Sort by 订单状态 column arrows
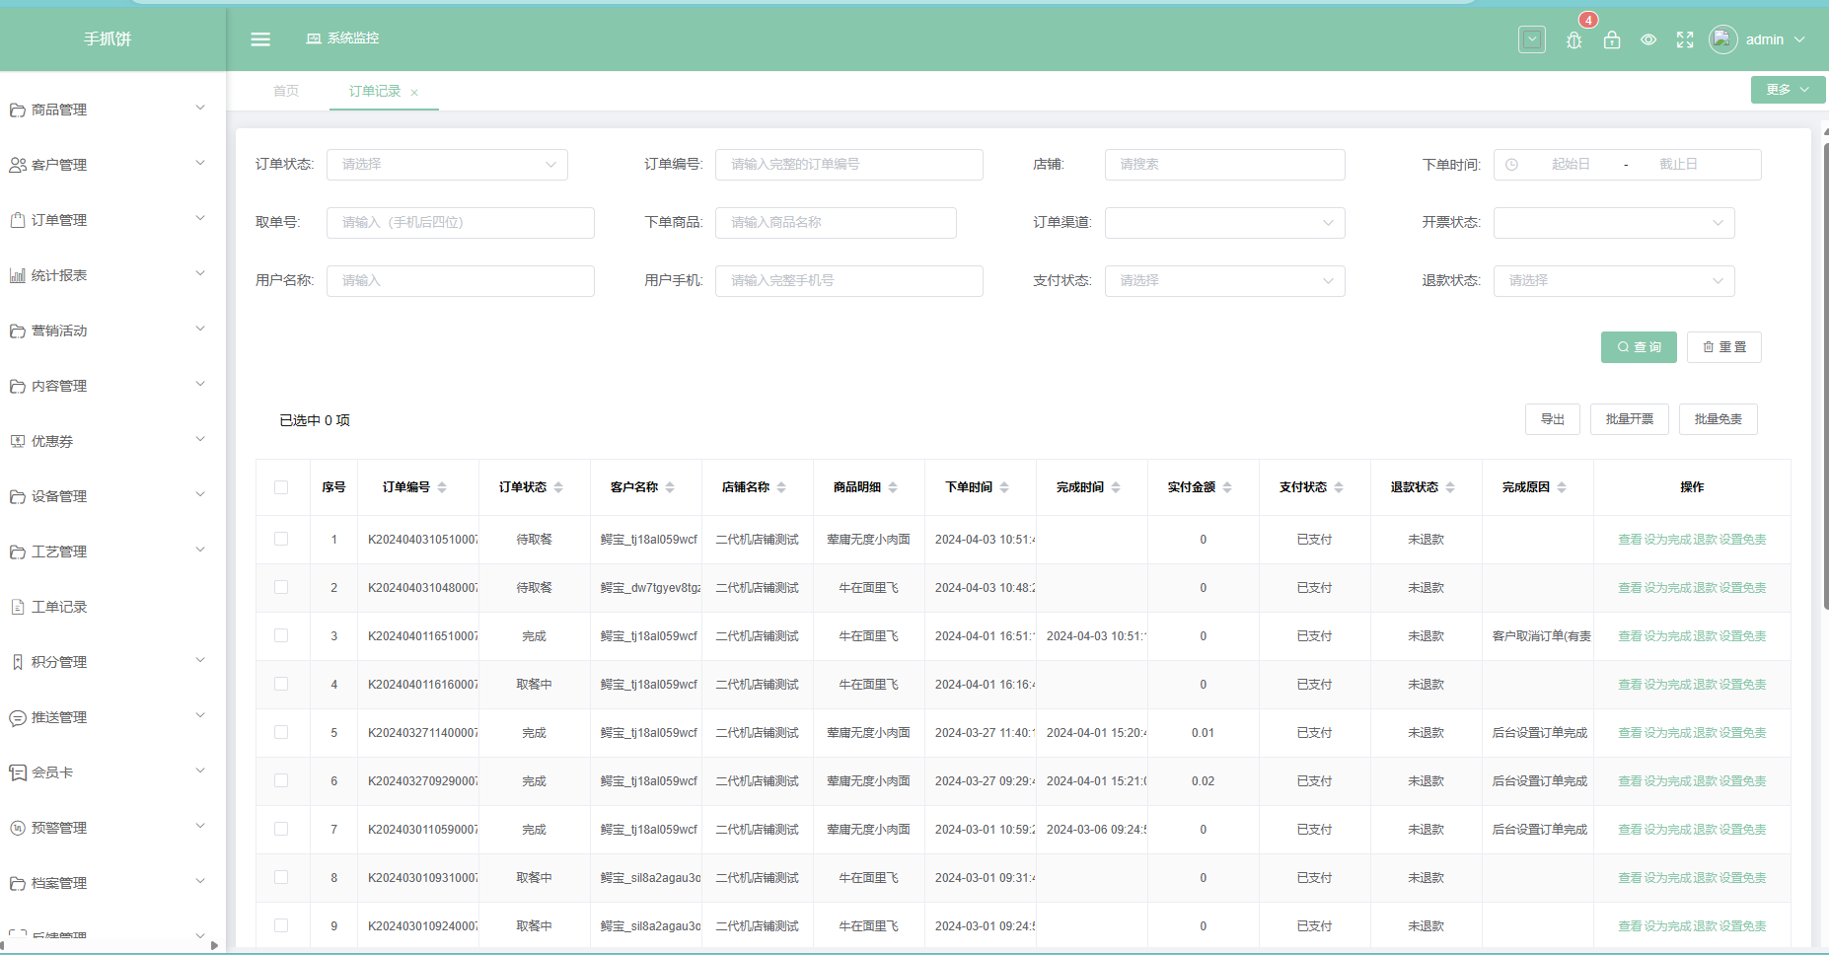Screen dimensions: 1829x955 coord(558,487)
